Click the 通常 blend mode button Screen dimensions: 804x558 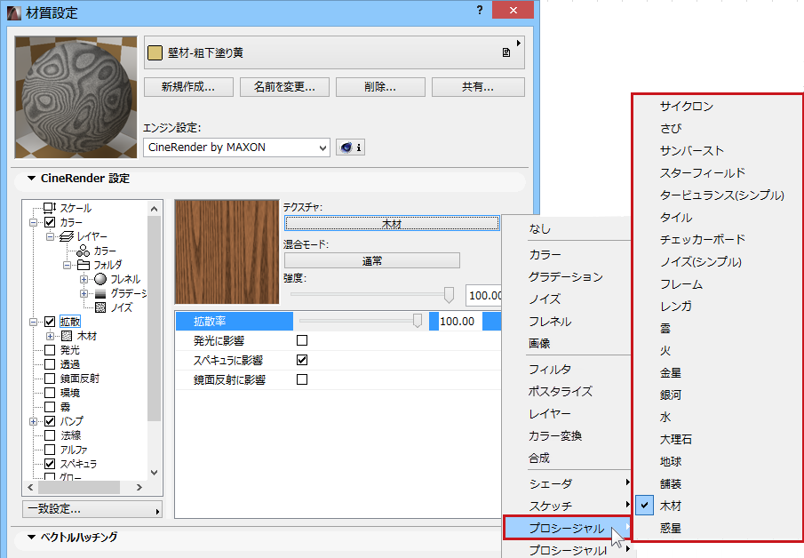[x=372, y=260]
